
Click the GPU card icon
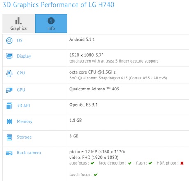(9, 90)
